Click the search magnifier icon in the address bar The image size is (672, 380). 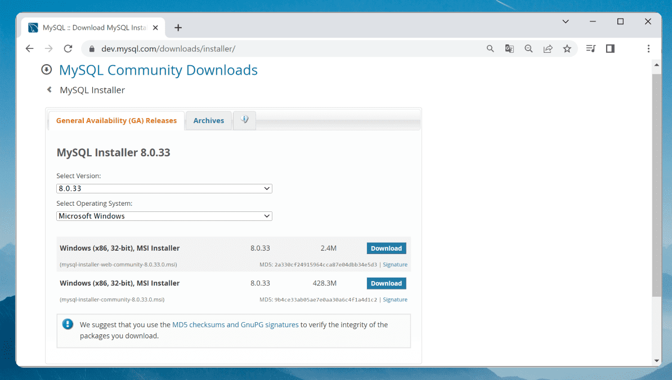(490, 49)
